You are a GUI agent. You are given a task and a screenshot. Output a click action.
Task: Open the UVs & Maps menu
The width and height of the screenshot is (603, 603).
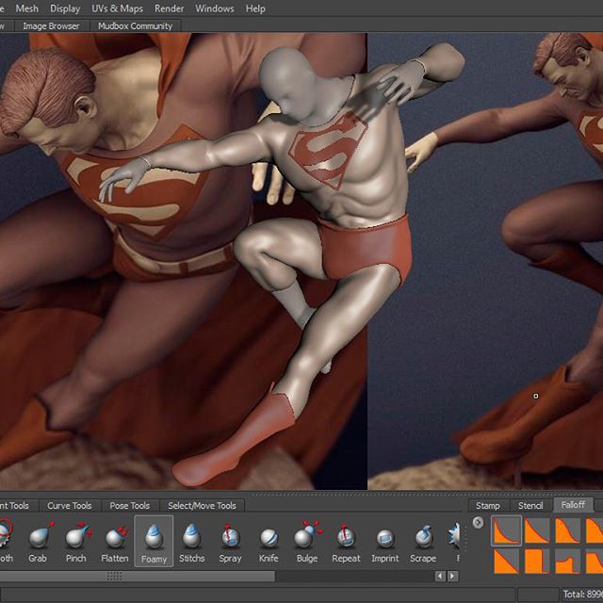coord(118,8)
